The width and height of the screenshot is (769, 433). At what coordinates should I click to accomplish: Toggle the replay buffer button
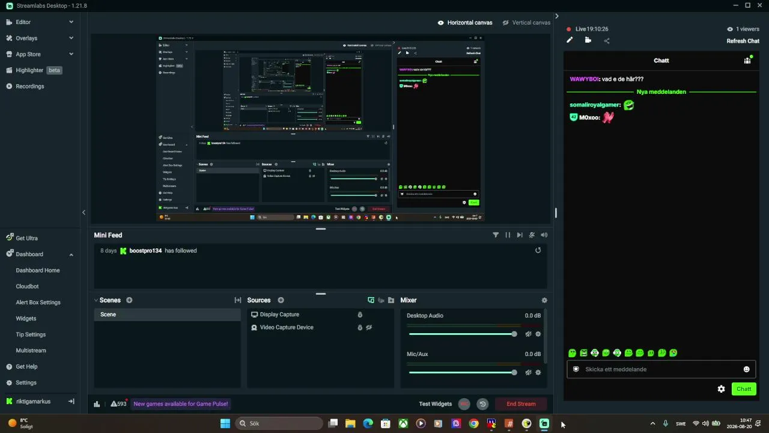482,404
